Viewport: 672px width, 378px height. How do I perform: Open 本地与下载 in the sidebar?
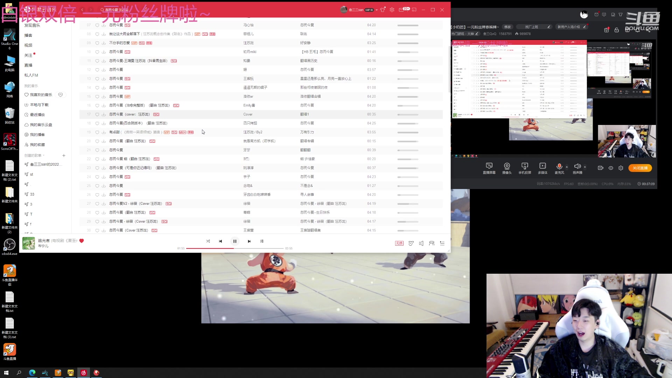pos(39,105)
